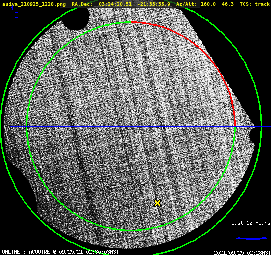
Task: Click where the horizontal crosshair meets the inner circle's right edge
Action: (235, 127)
